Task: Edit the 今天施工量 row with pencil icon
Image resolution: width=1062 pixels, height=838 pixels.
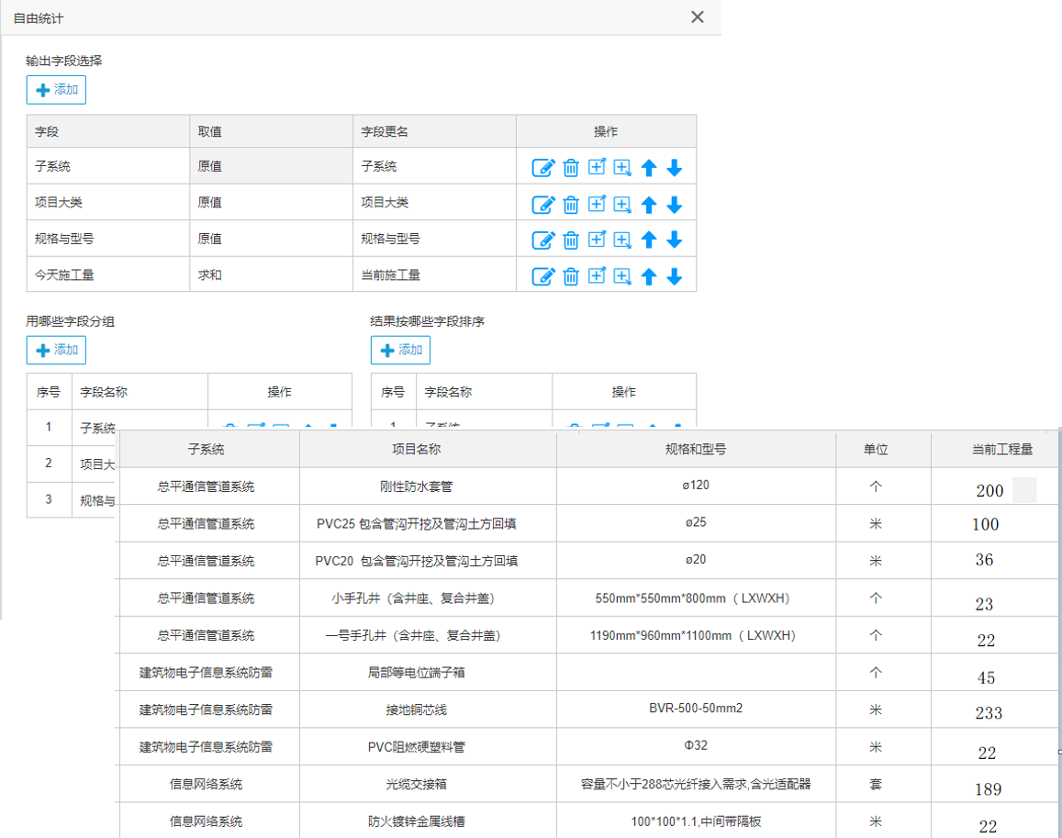Action: [543, 274]
